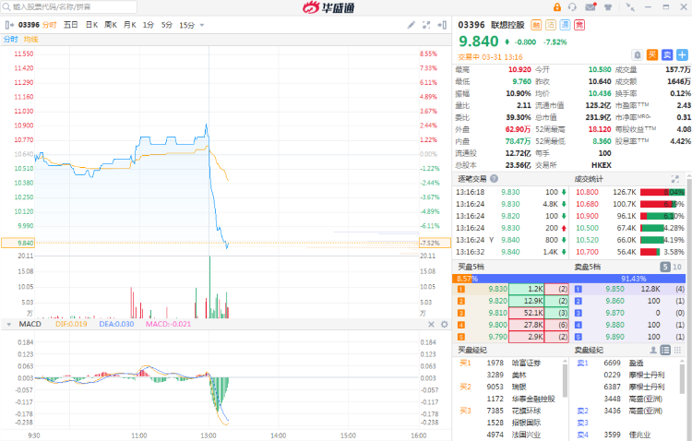
Task: Click the orange Buy (买) button
Action: 651,54
